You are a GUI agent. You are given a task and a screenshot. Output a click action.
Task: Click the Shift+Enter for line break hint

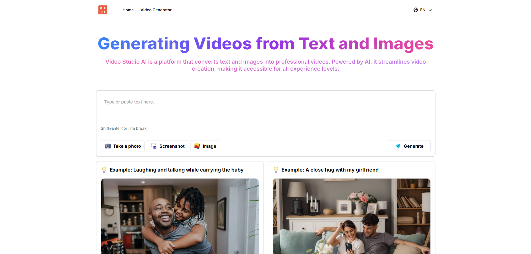[x=123, y=128]
